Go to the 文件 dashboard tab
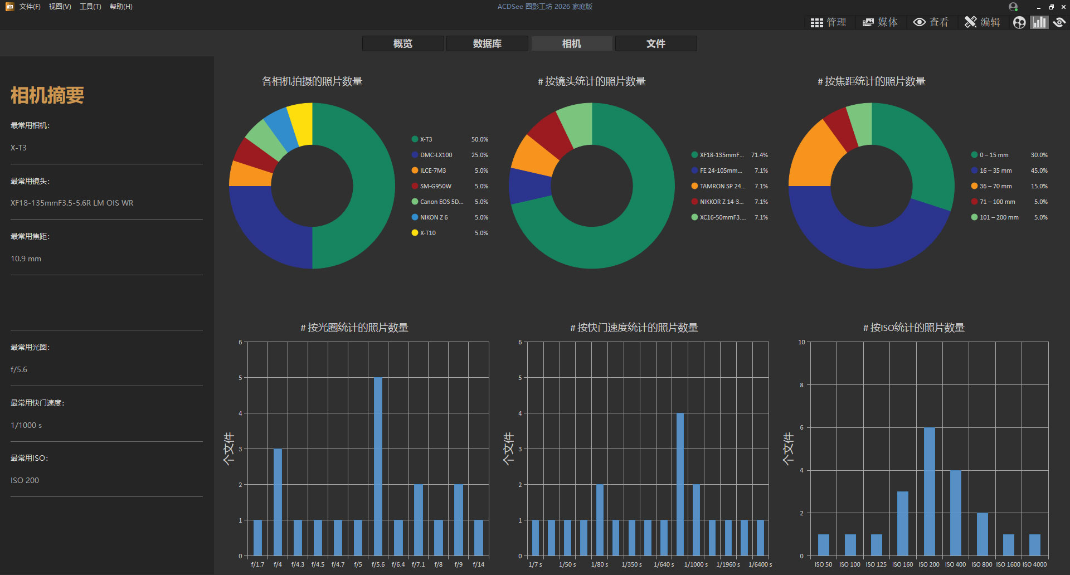Viewport: 1070px width, 575px height. tap(656, 43)
